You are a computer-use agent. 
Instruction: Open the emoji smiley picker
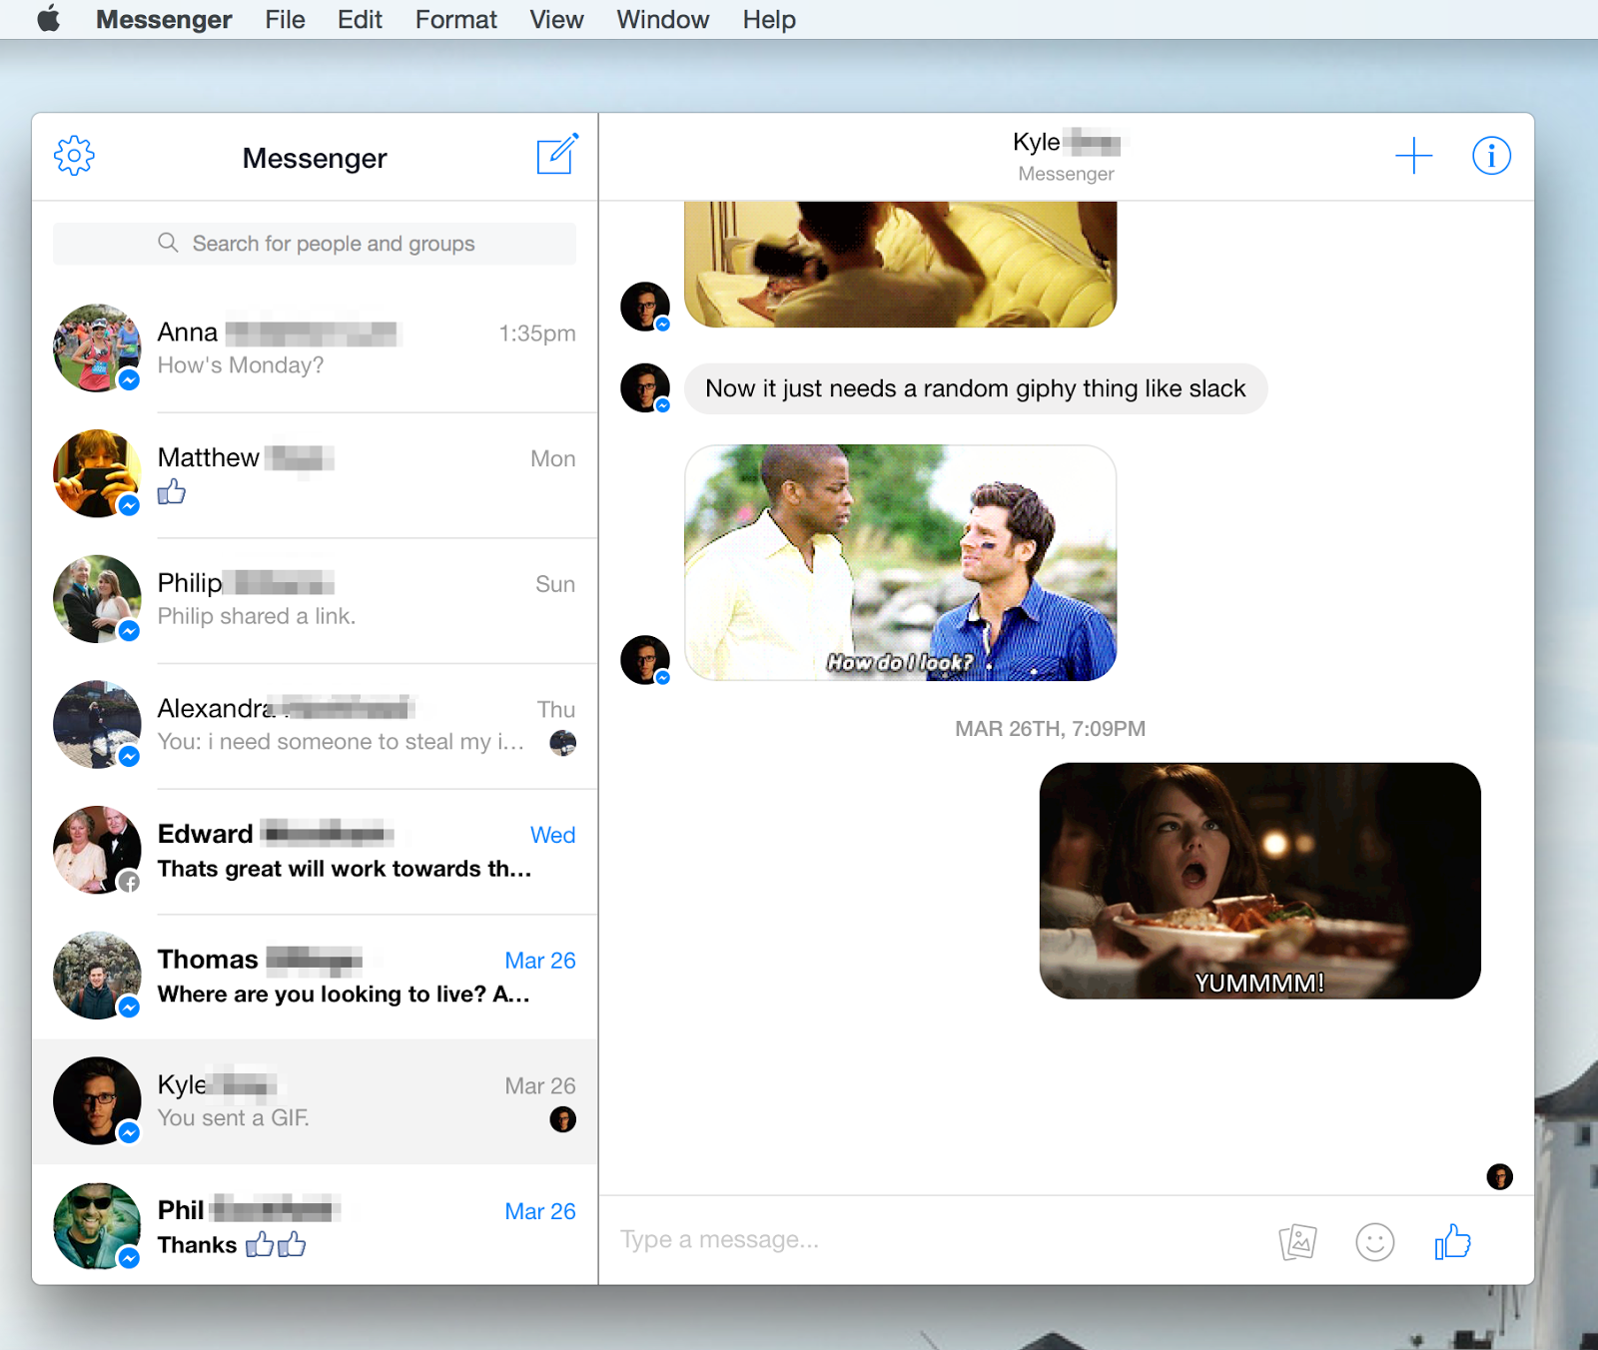coord(1374,1242)
